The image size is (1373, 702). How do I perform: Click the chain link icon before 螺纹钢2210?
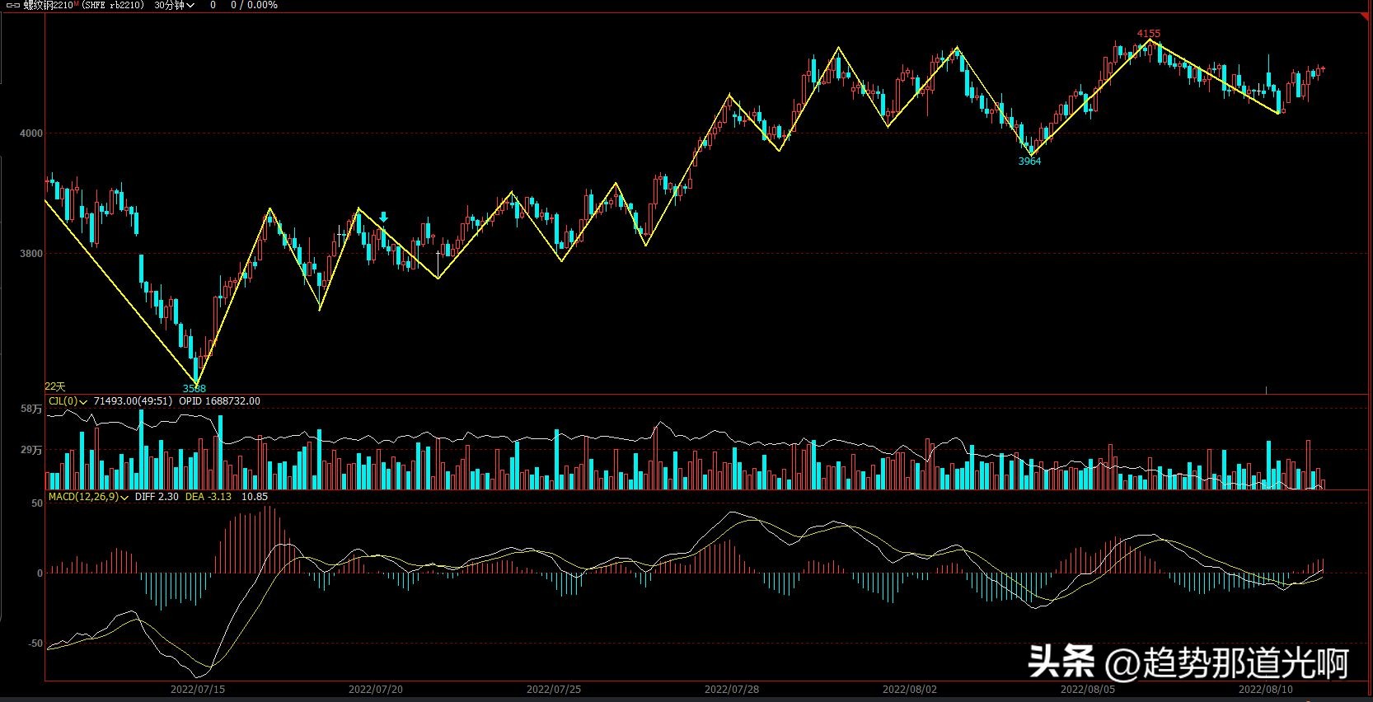pyautogui.click(x=12, y=5)
